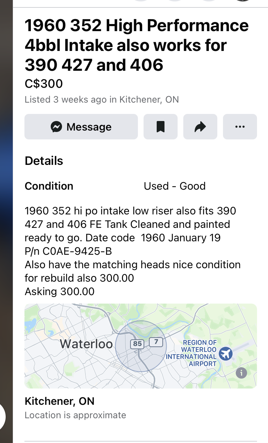Click the Message button

click(81, 127)
